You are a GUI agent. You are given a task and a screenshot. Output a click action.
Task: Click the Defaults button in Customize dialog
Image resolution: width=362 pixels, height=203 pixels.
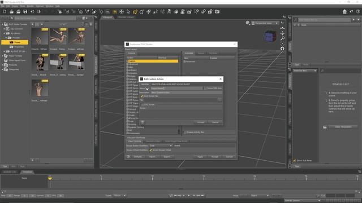[138, 157]
